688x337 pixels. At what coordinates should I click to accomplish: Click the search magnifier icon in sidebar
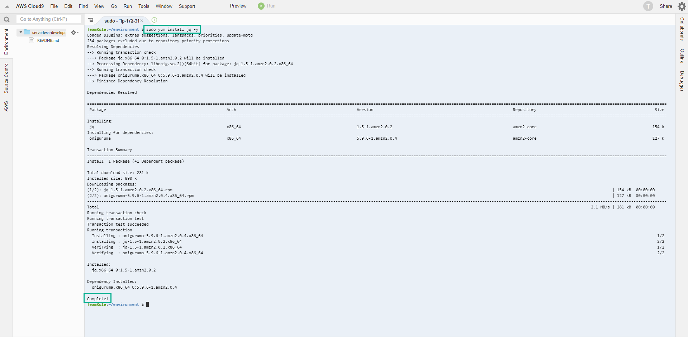click(6, 20)
